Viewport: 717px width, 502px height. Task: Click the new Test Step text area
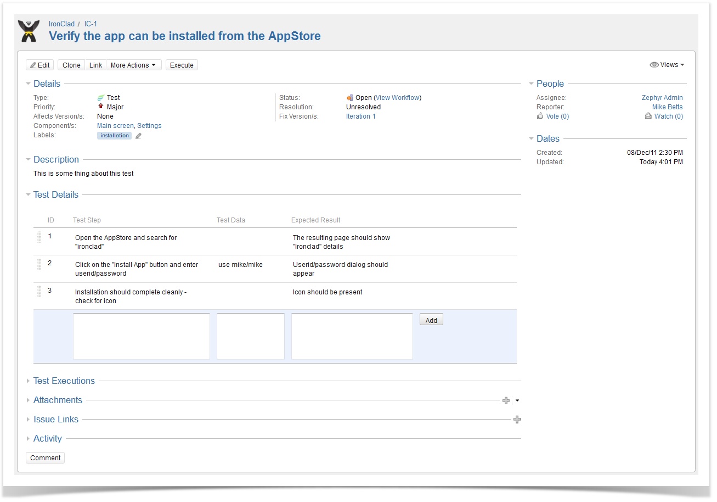coord(142,337)
